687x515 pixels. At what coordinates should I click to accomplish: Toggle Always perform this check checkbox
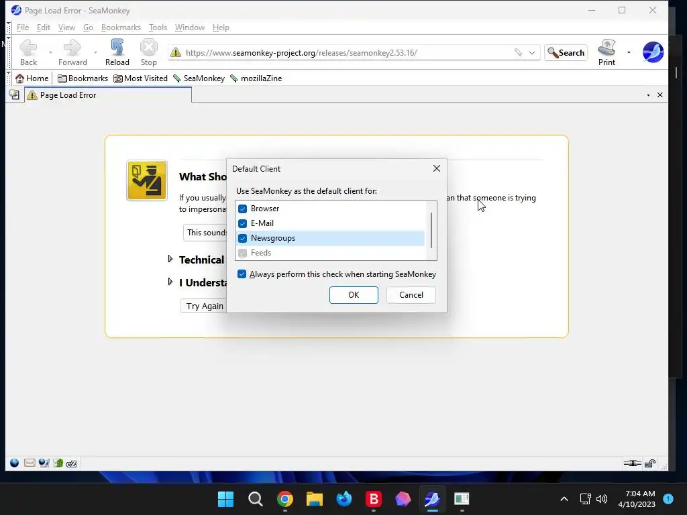[x=242, y=274]
